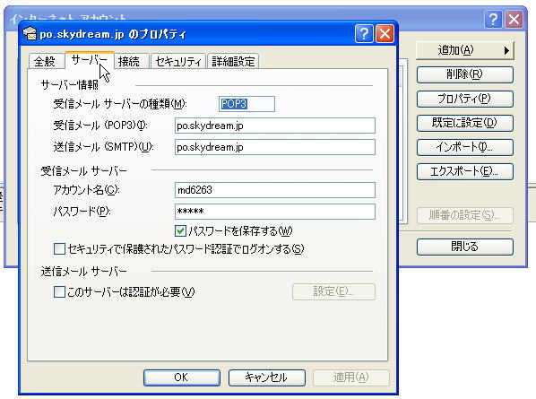Viewport: 536px width, 399px height.
Task: Close the Internet Accounts window
Action: [x=514, y=19]
